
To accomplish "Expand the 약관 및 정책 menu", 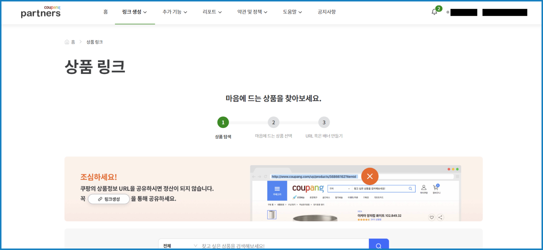I will (x=252, y=12).
